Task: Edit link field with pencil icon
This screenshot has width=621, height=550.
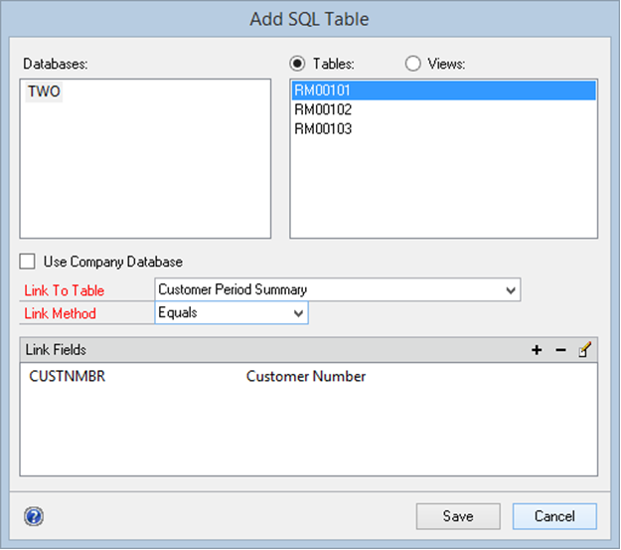Action: [584, 350]
